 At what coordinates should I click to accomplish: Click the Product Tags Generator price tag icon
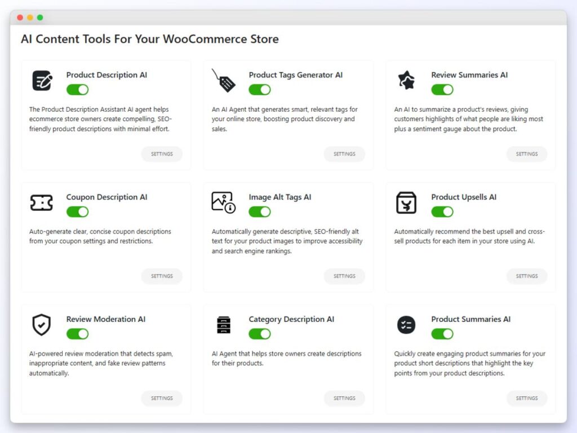[x=224, y=80]
